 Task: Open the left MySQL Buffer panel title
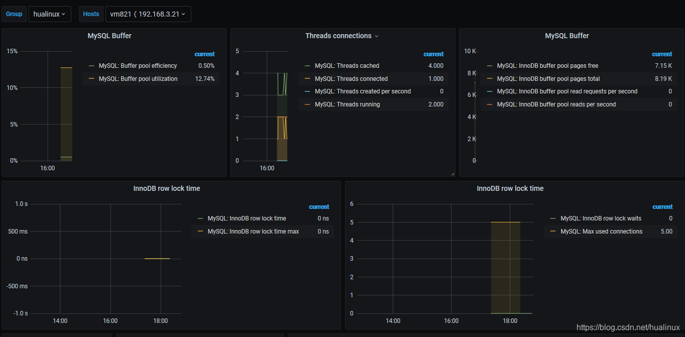tap(109, 36)
